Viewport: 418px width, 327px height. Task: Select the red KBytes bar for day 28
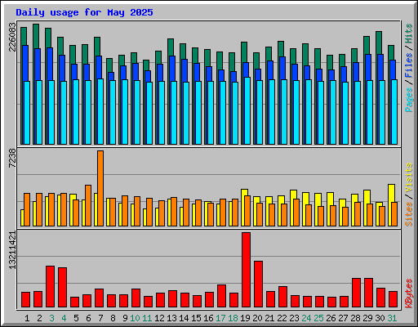point(356,293)
